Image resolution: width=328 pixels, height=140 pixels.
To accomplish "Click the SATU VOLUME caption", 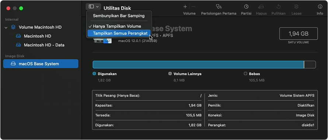I will 299,42.
